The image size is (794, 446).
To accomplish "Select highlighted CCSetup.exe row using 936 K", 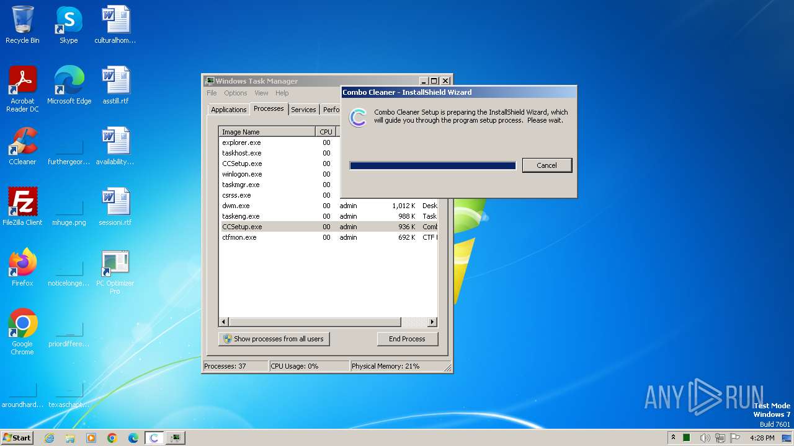I will point(329,227).
